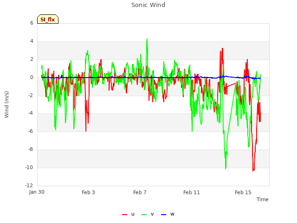Click the green v peak above 4 m/s
This screenshot has width=297, height=223.
pos(147,39)
